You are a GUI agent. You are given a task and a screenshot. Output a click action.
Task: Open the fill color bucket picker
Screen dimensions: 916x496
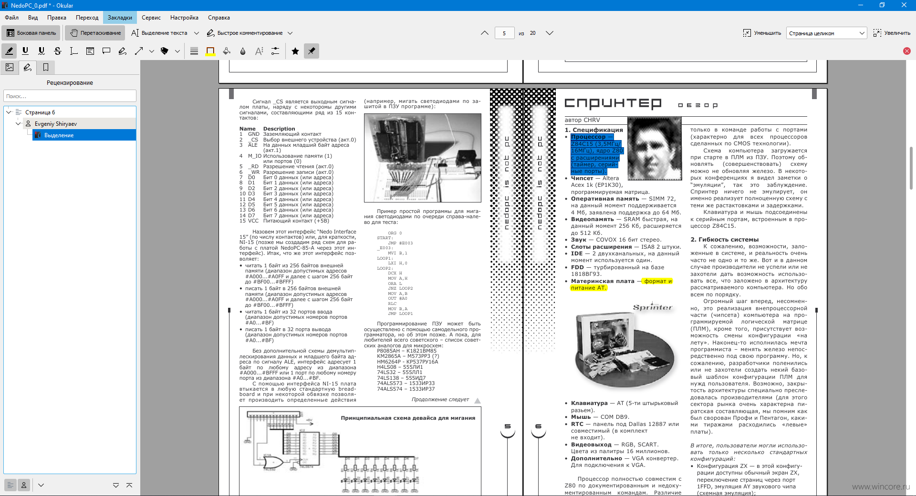227,51
